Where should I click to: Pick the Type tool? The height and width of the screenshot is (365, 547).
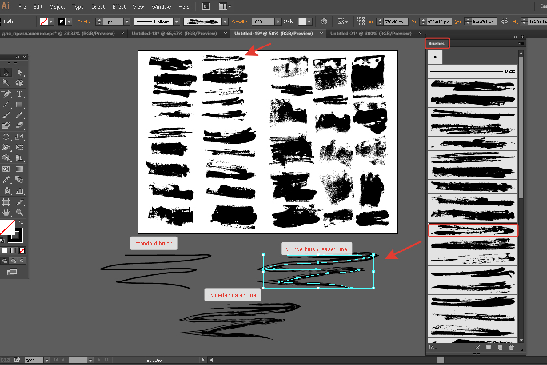point(20,94)
